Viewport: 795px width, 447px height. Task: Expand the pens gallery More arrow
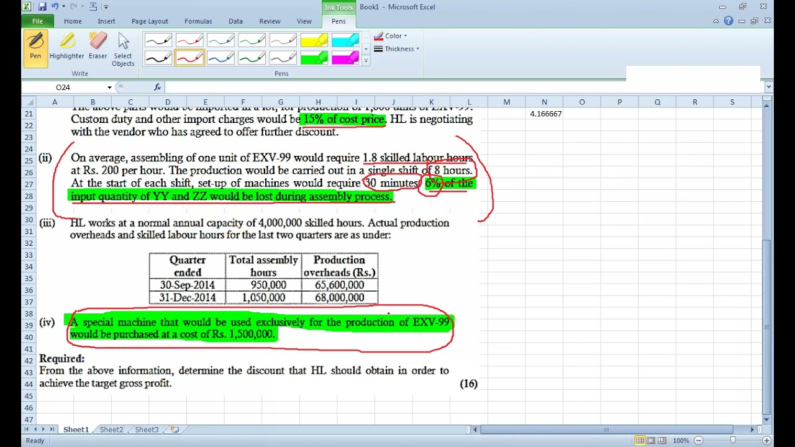click(365, 61)
